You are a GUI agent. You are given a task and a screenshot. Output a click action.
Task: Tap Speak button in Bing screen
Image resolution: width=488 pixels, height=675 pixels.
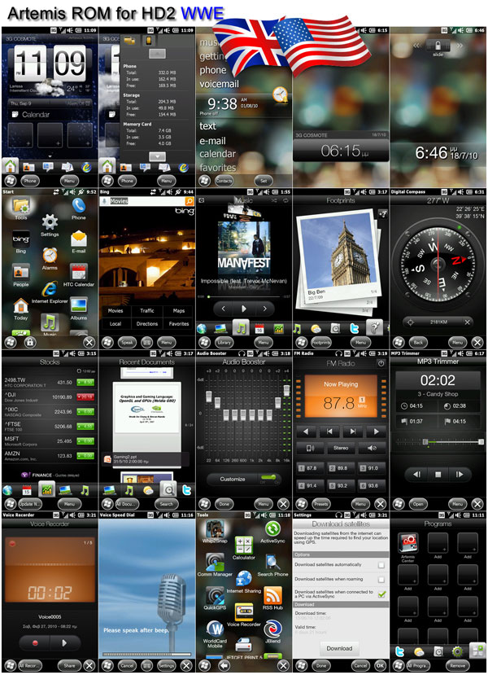click(127, 343)
